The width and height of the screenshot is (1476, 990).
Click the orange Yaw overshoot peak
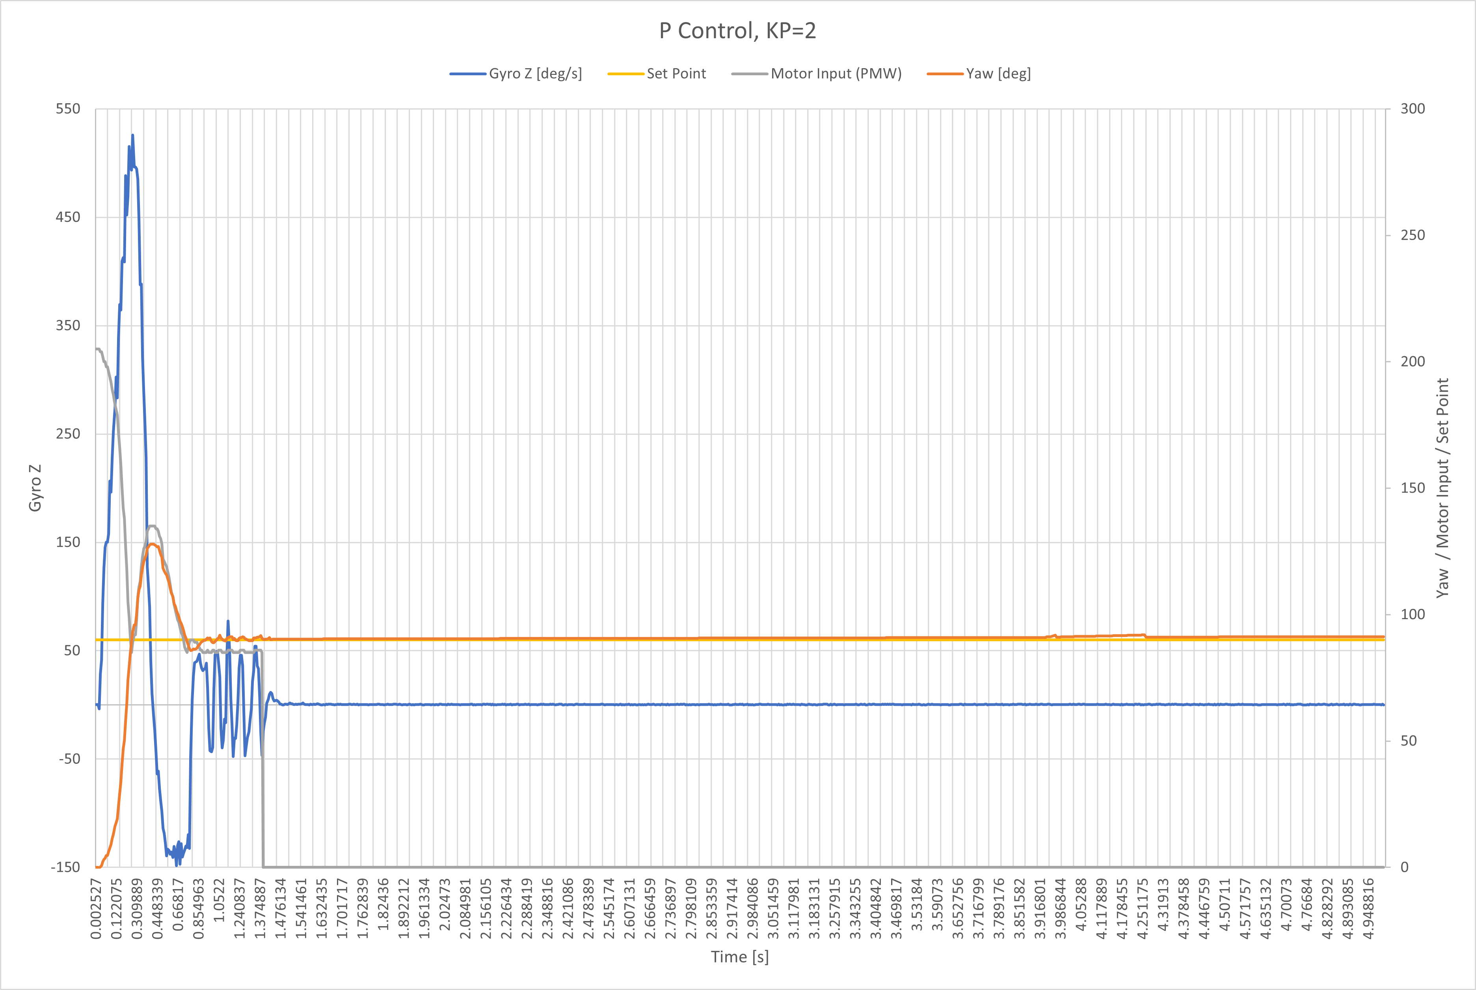click(152, 544)
